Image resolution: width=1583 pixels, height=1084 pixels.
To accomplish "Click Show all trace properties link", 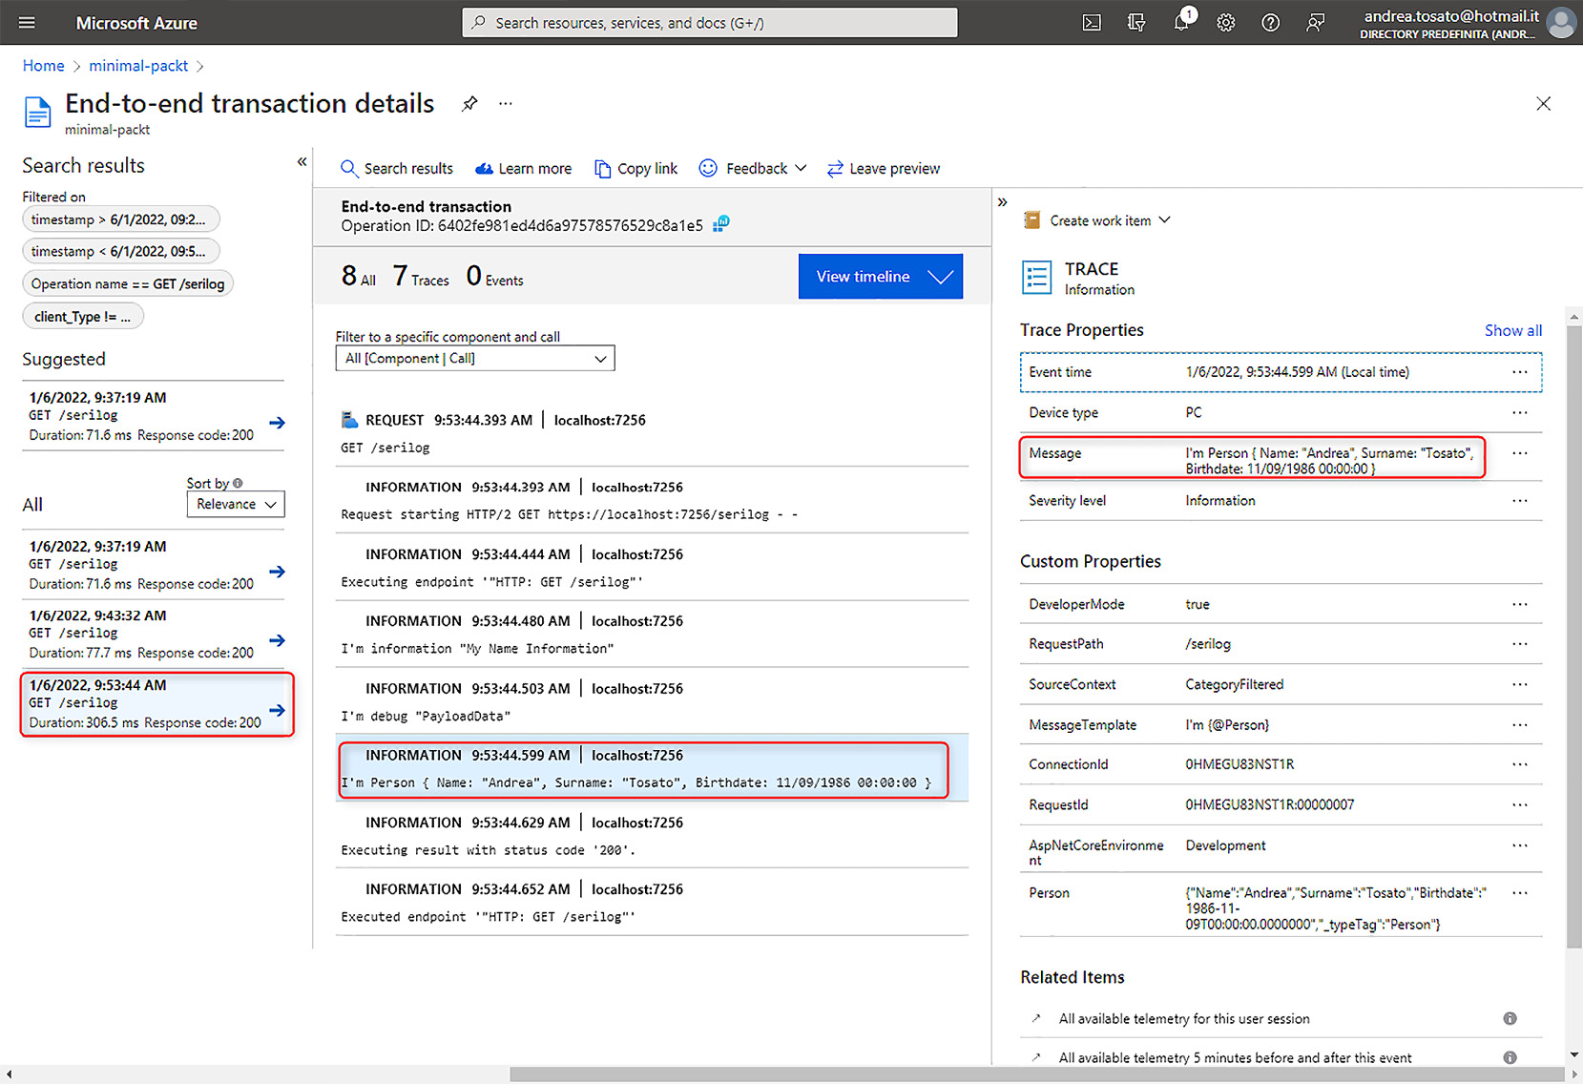I will [1512, 330].
